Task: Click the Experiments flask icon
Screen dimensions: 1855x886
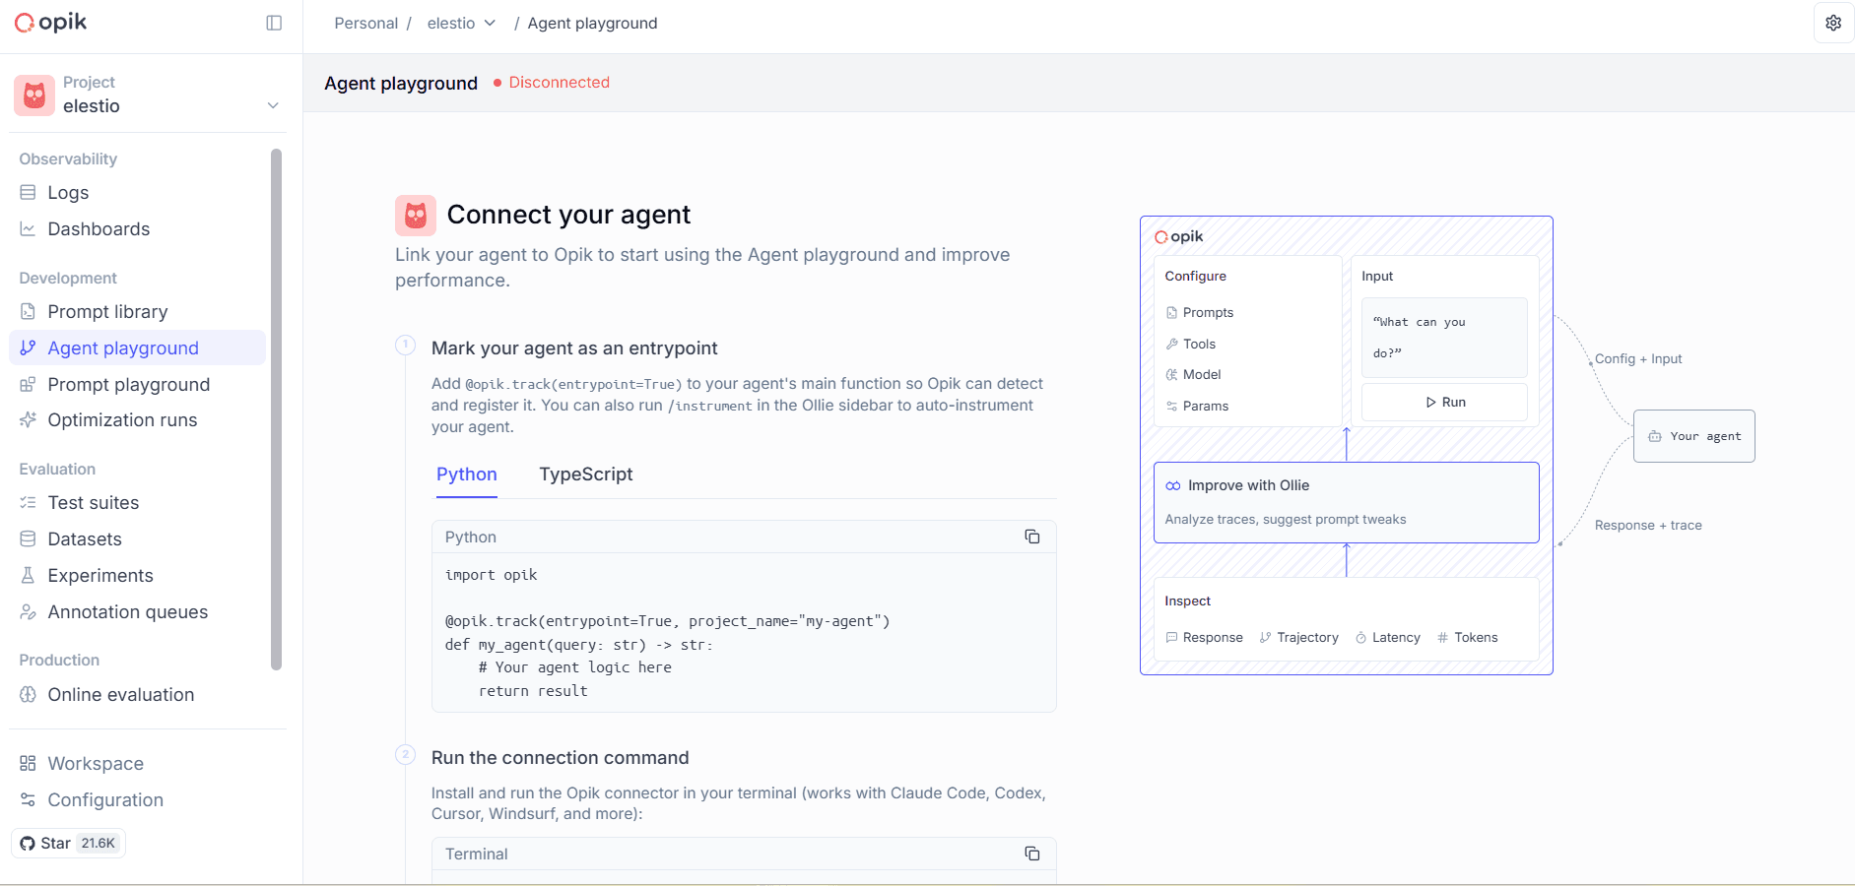Action: (28, 576)
